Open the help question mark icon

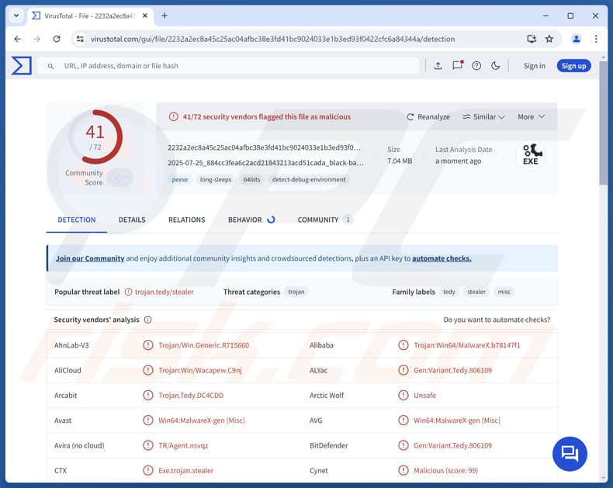click(476, 66)
